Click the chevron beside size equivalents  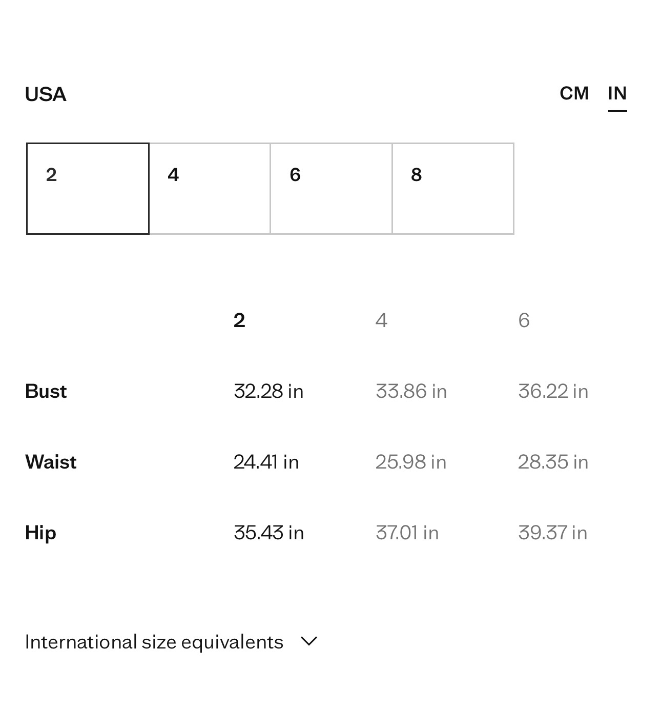[309, 641]
